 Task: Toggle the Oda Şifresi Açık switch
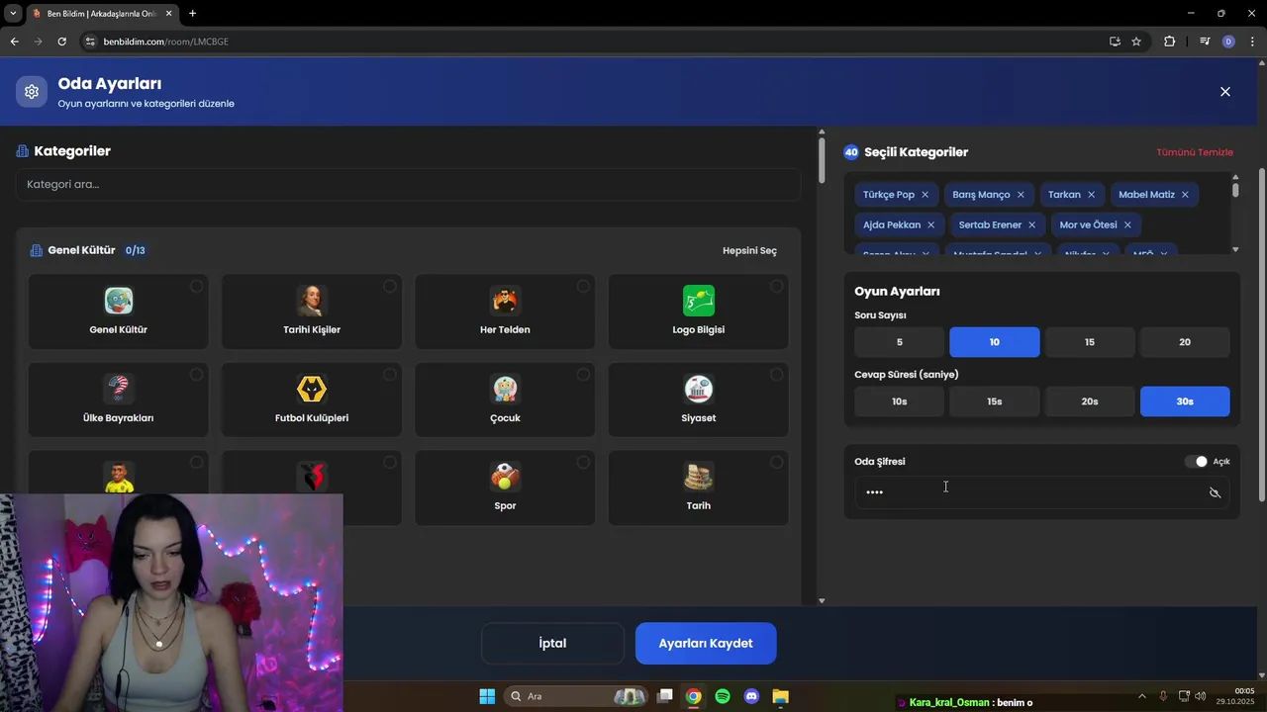(1196, 462)
